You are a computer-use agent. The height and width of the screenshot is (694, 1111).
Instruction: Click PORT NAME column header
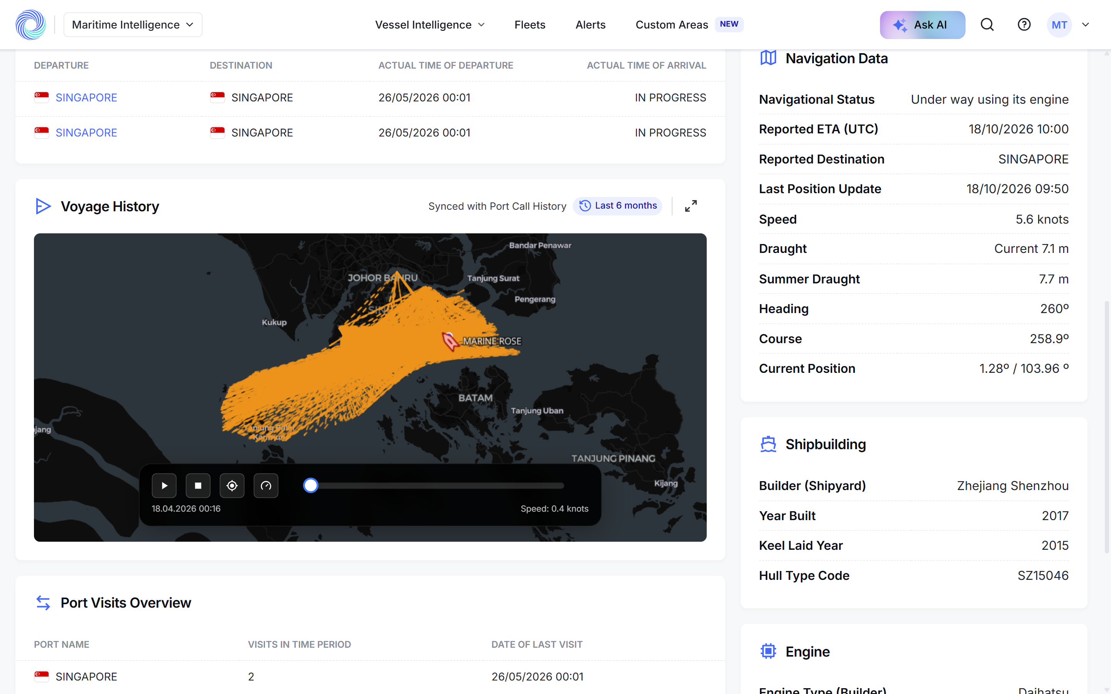tap(61, 644)
